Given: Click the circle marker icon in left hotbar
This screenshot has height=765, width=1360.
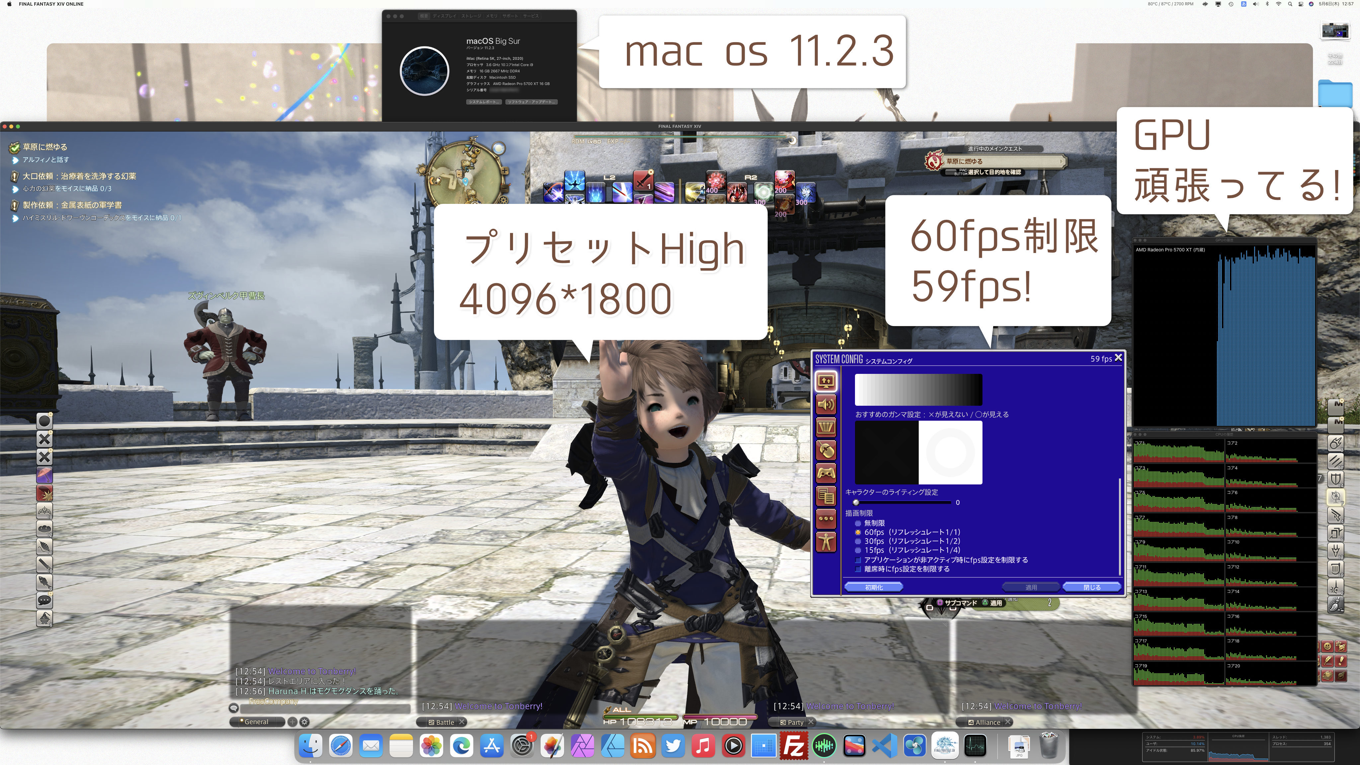Looking at the screenshot, I should tap(44, 421).
